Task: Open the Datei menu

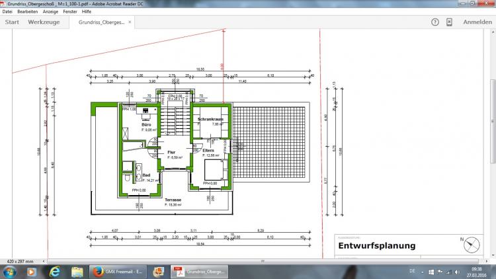Action: click(x=8, y=12)
